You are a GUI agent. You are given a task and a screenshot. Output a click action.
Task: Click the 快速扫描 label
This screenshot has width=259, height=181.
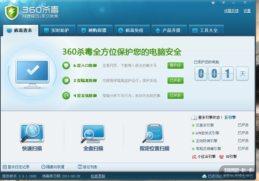32,148
